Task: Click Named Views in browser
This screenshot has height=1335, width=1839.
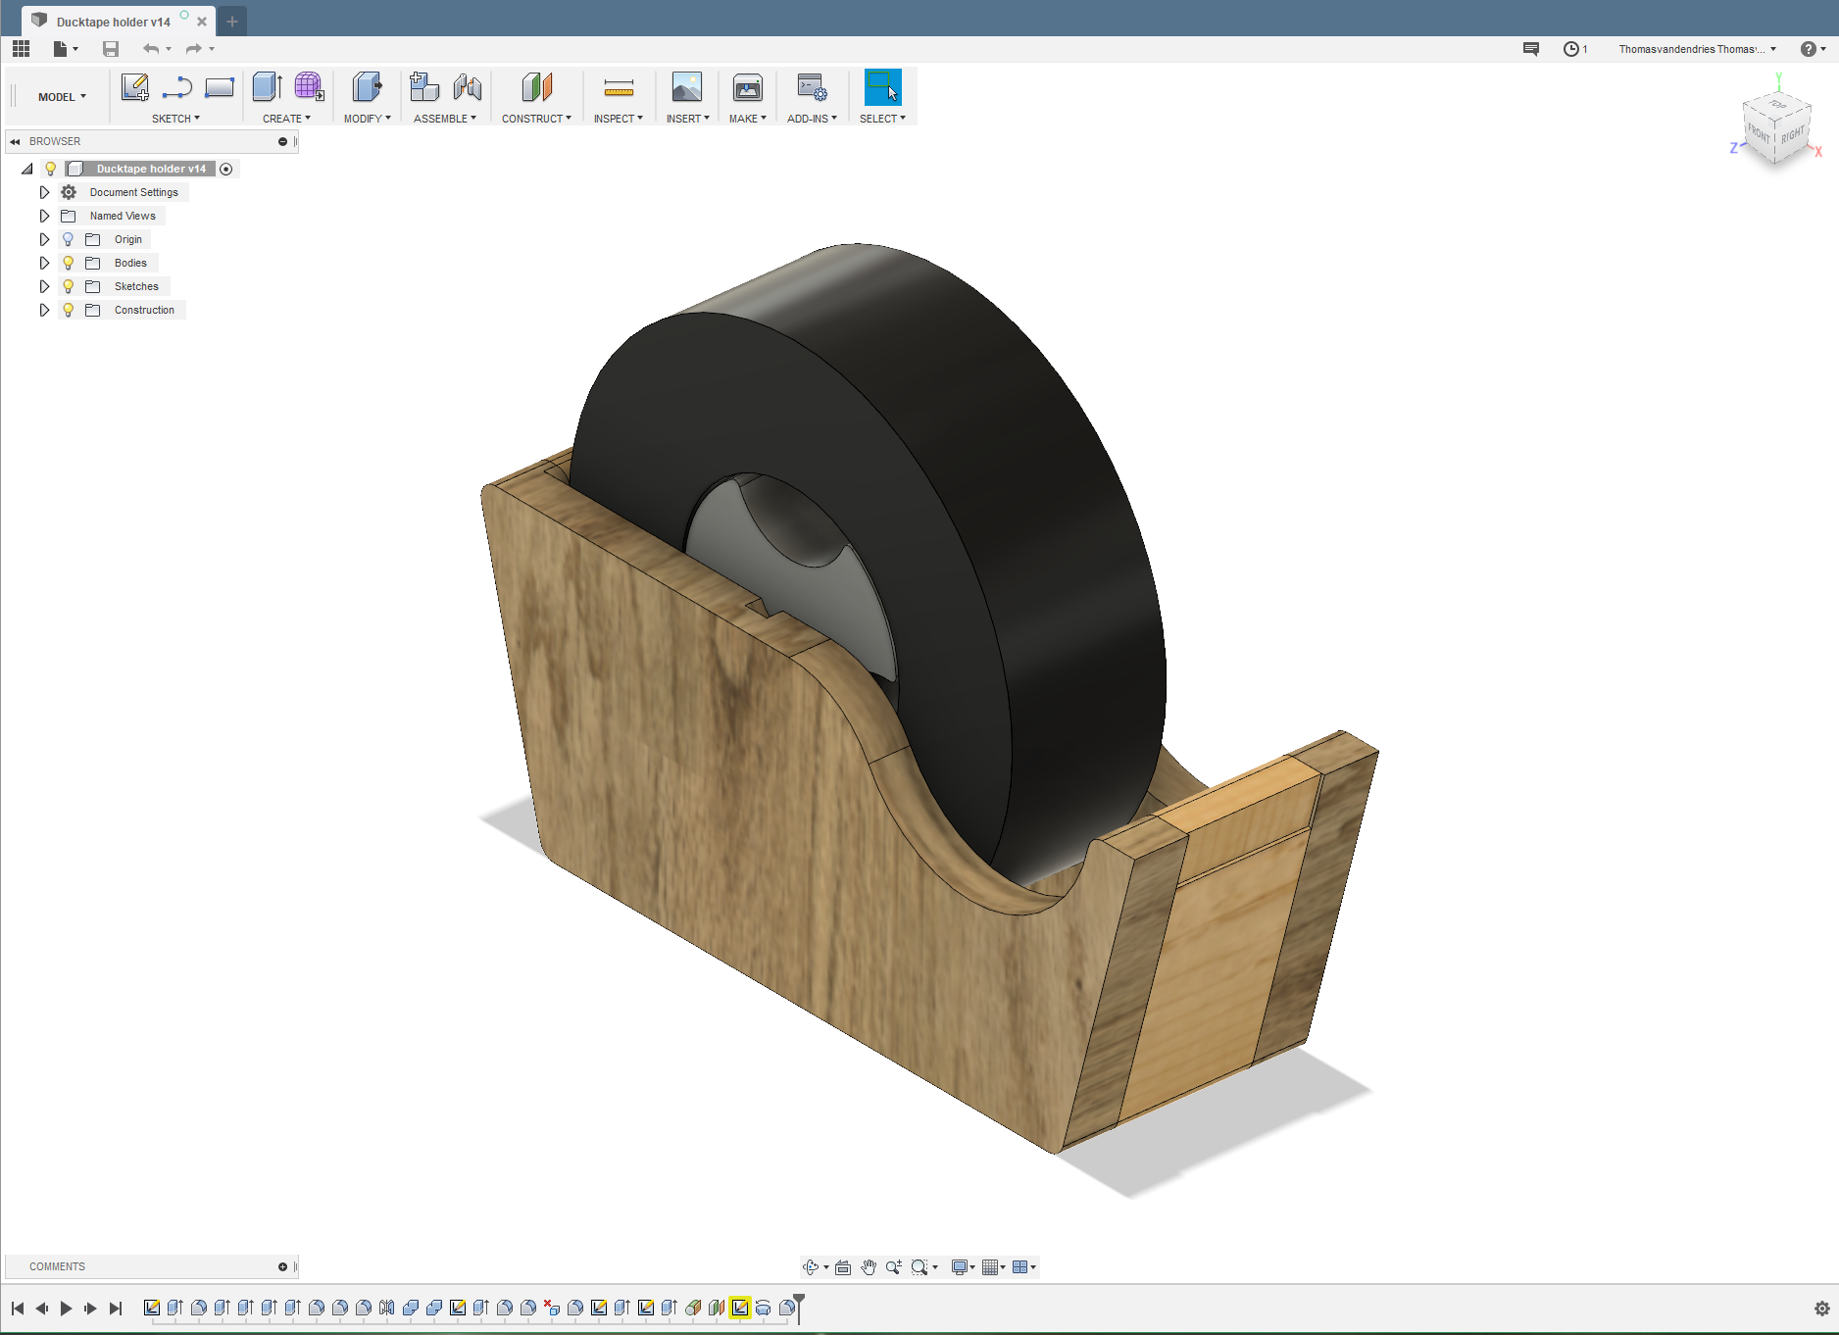Action: pyautogui.click(x=123, y=216)
